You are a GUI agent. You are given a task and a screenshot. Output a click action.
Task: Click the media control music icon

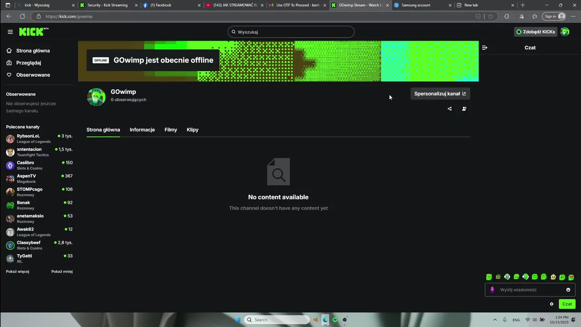(x=521, y=16)
